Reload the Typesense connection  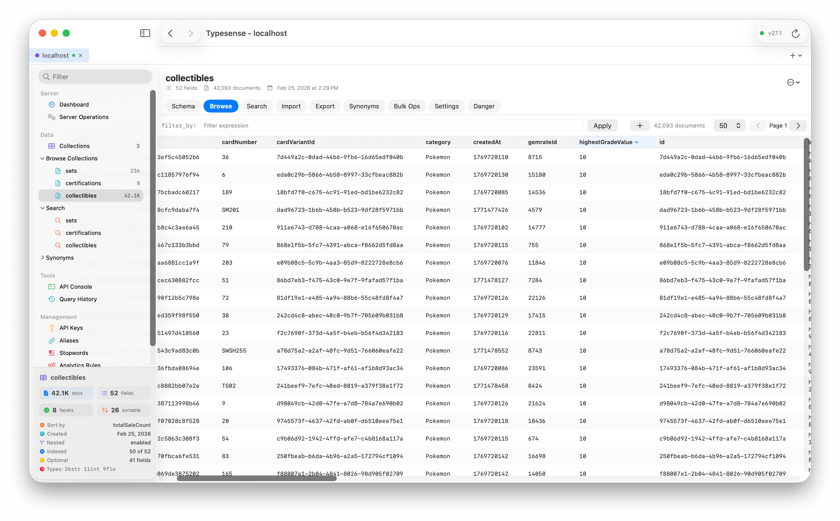coord(796,33)
